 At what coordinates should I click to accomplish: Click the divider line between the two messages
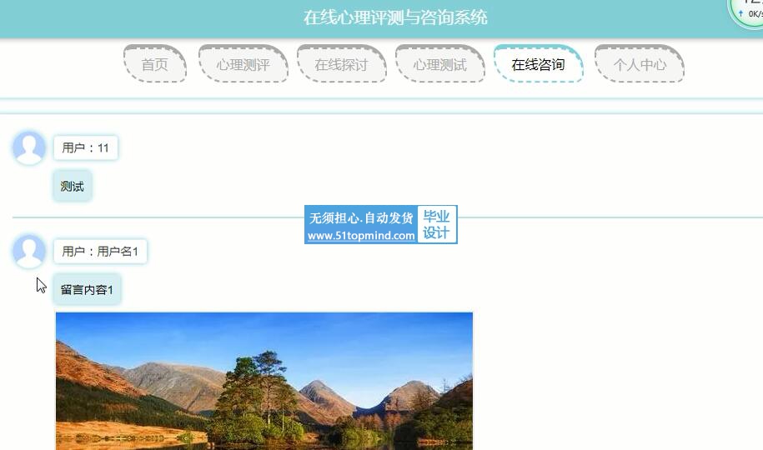(167, 217)
